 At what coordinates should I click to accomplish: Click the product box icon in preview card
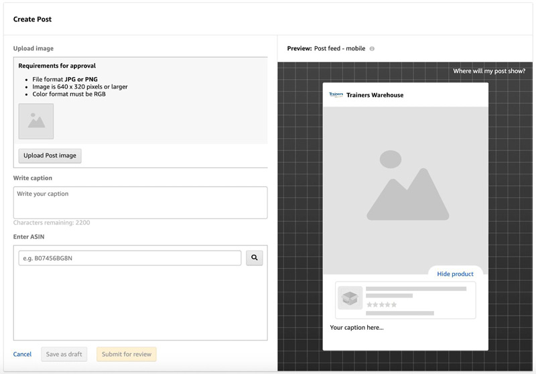click(350, 298)
